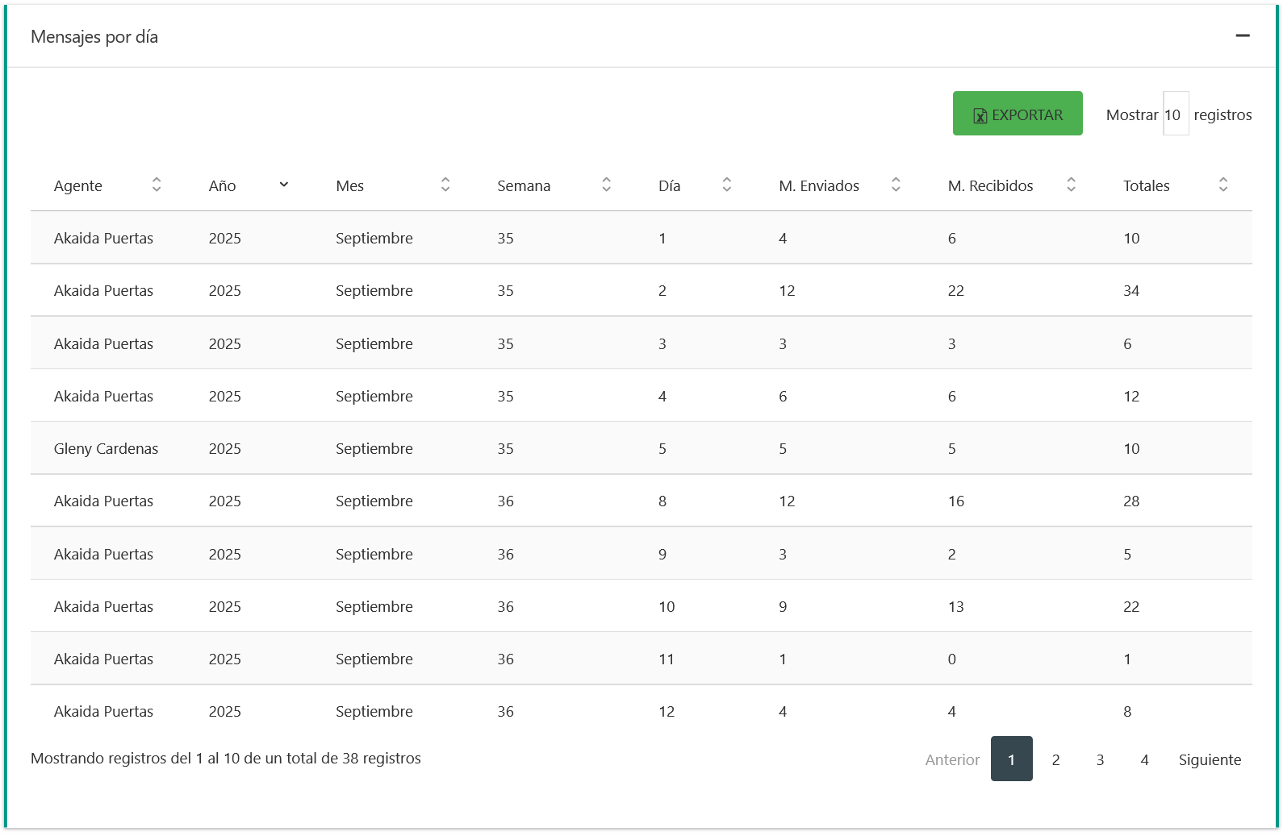
Task: Click the EXPORTAR button
Action: [x=1017, y=114]
